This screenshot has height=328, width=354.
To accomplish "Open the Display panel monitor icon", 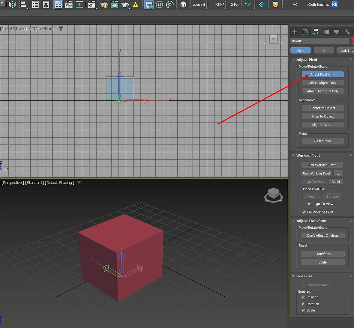I will pos(337,32).
